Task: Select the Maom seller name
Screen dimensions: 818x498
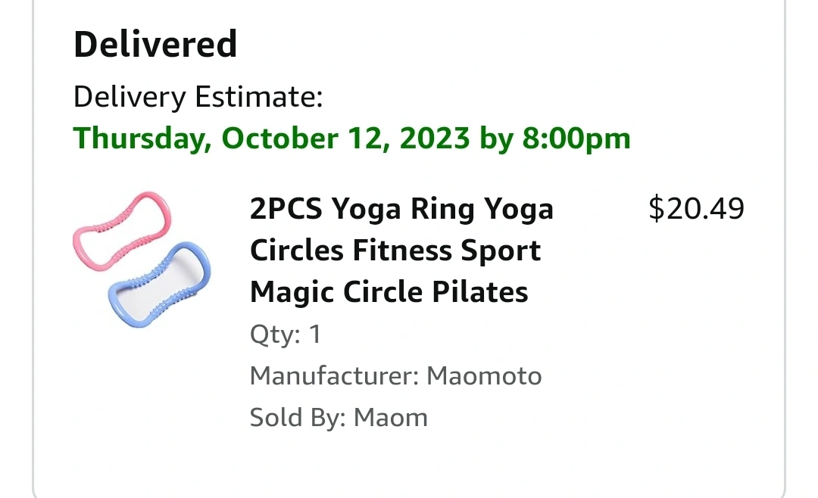Action: coord(391,418)
